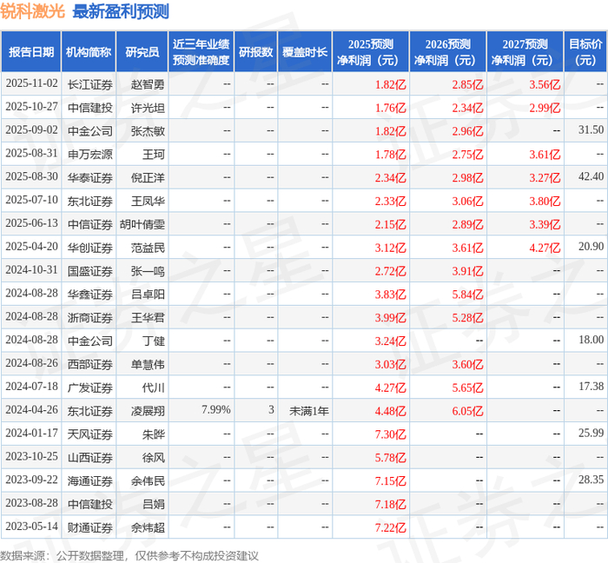
Task: Click target price 20.90
Action: click(x=591, y=247)
